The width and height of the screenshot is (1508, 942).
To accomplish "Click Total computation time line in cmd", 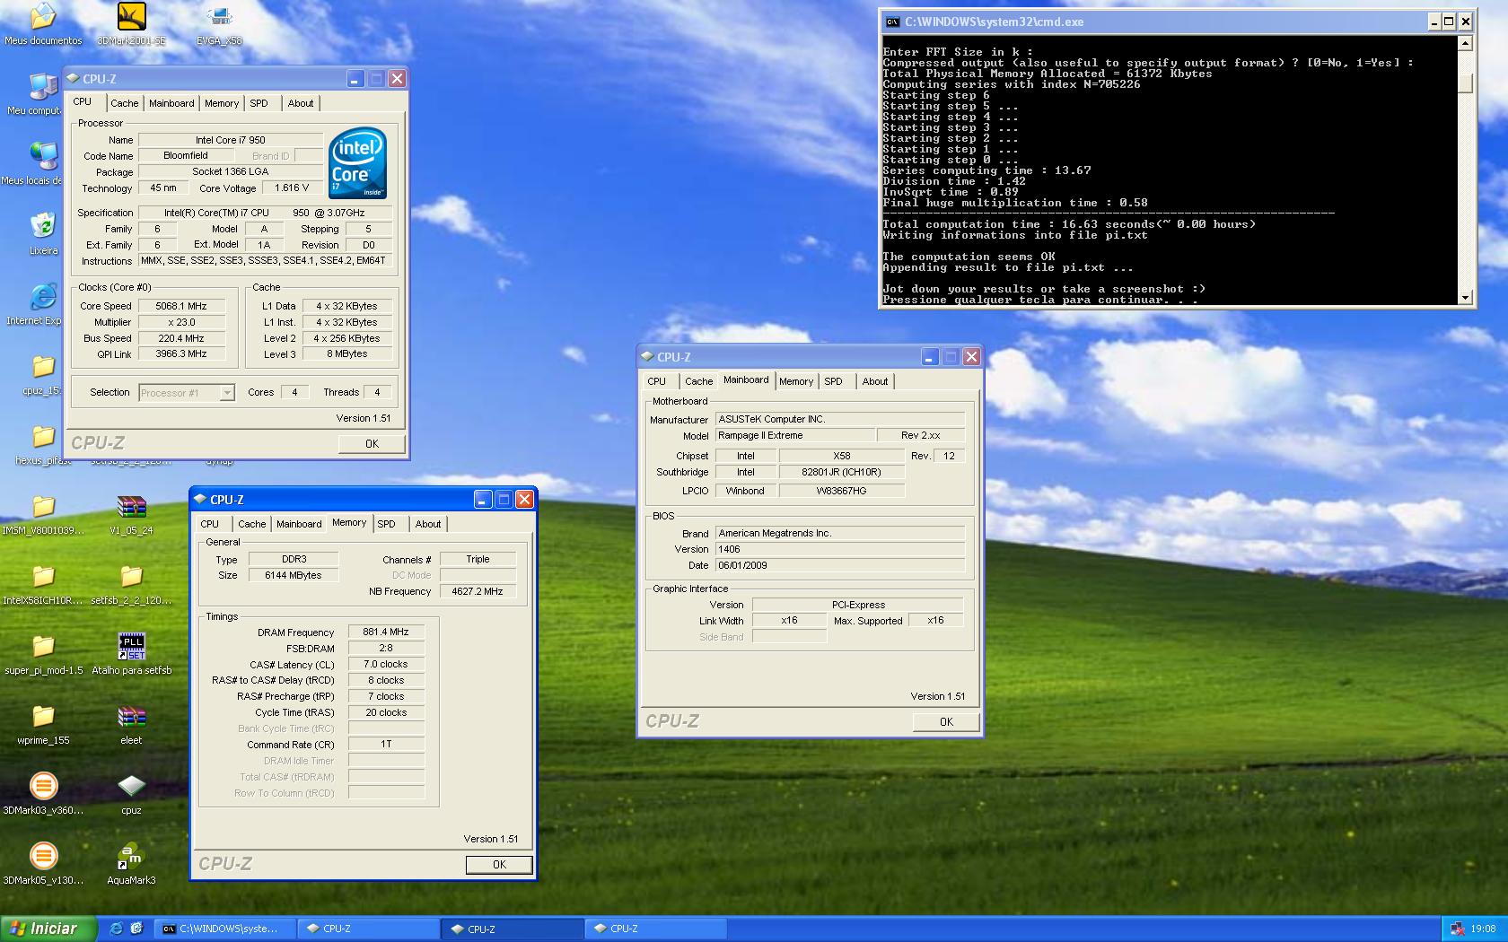I will tap(1069, 224).
